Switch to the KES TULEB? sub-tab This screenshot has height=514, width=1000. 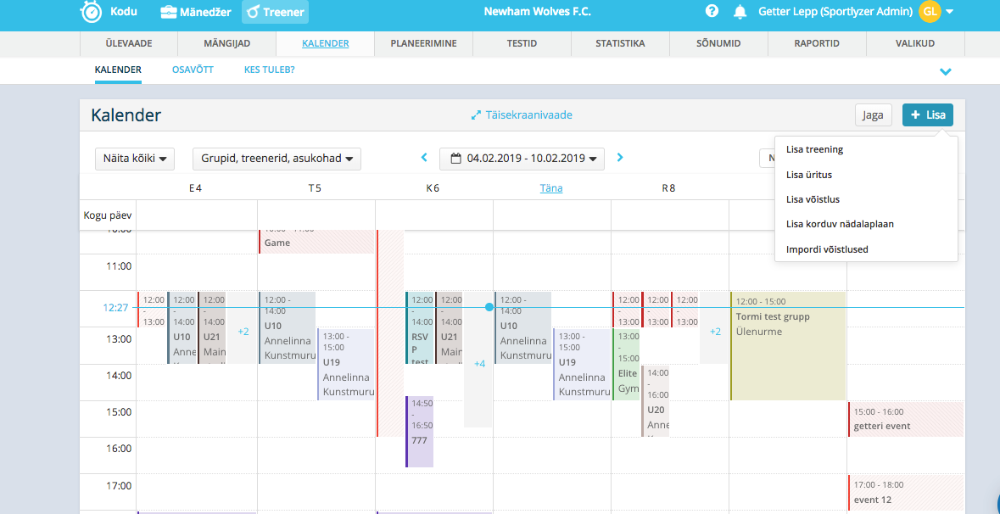(269, 70)
